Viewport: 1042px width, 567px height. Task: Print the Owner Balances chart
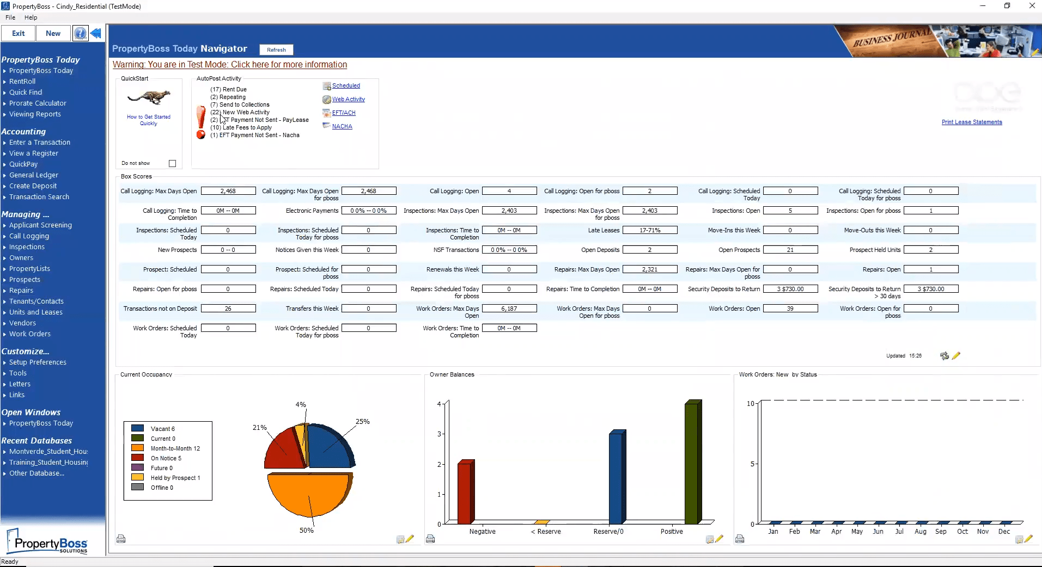pos(430,539)
